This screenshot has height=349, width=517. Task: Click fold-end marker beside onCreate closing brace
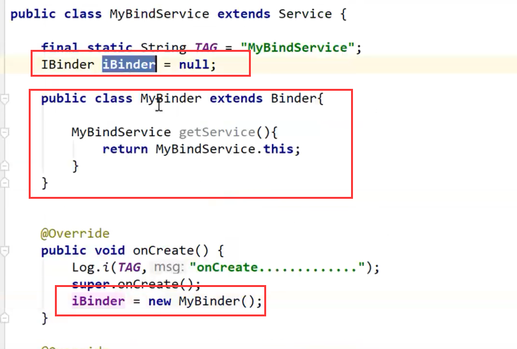click(4, 318)
